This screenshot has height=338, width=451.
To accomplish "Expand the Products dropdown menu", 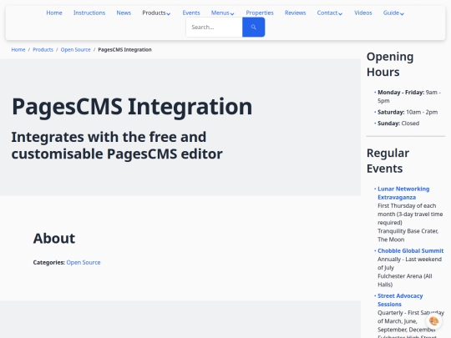I will (156, 13).
